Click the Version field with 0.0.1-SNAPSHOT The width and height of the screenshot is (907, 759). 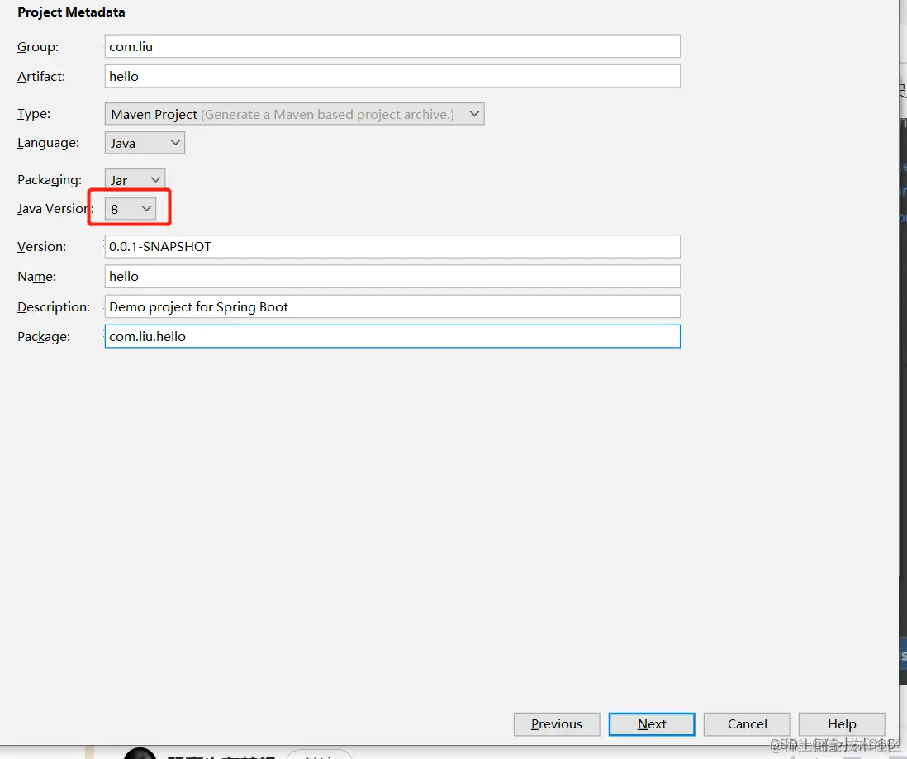point(392,246)
